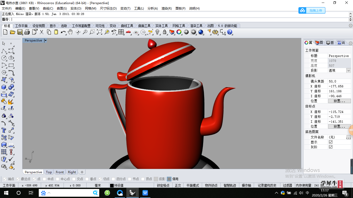Click the New file icon

(5, 32)
